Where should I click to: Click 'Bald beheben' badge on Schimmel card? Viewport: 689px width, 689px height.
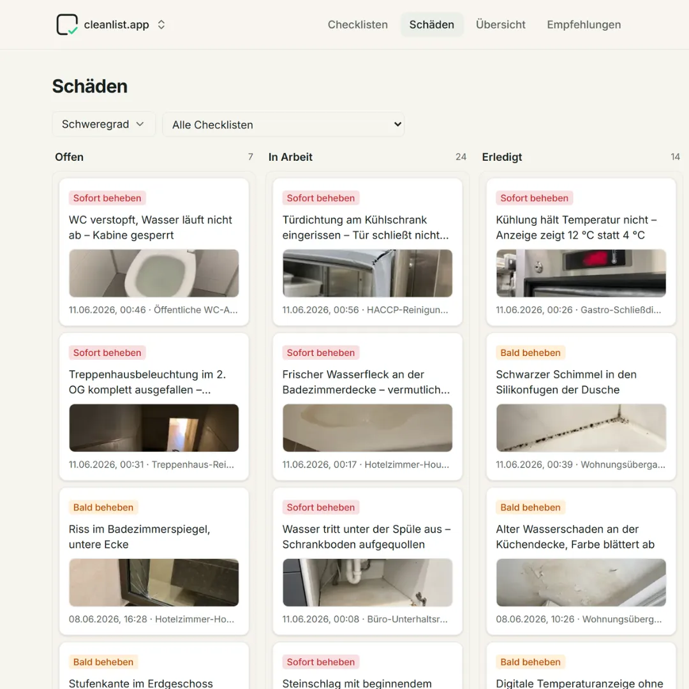[x=530, y=353]
